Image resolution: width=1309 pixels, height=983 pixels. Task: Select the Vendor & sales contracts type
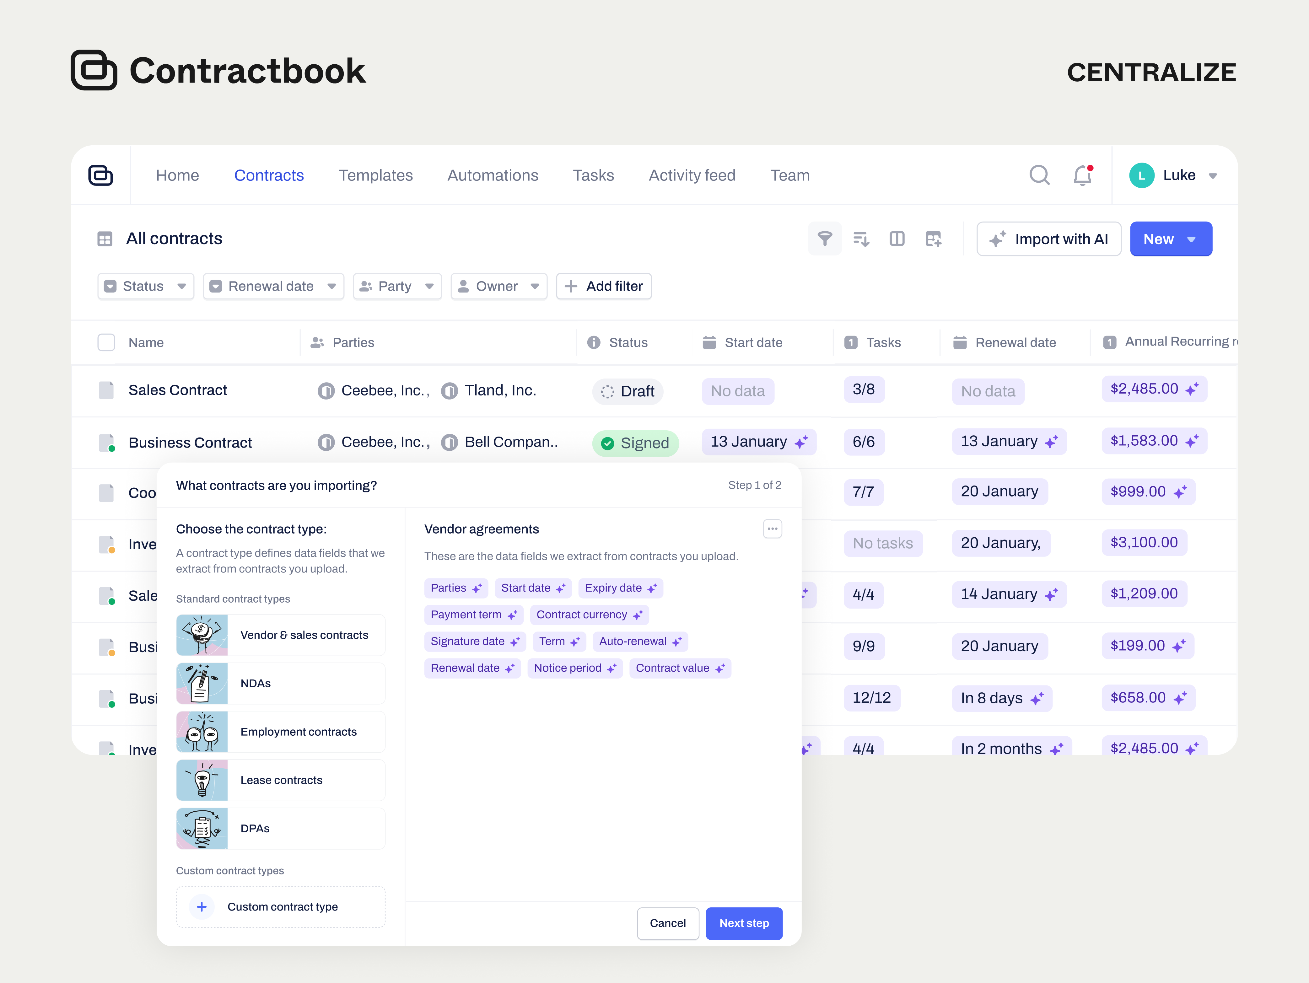point(281,634)
